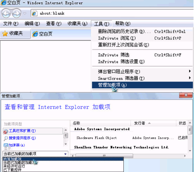Open the 文件(F) menu
This screenshot has width=195, height=172.
pos(11,24)
